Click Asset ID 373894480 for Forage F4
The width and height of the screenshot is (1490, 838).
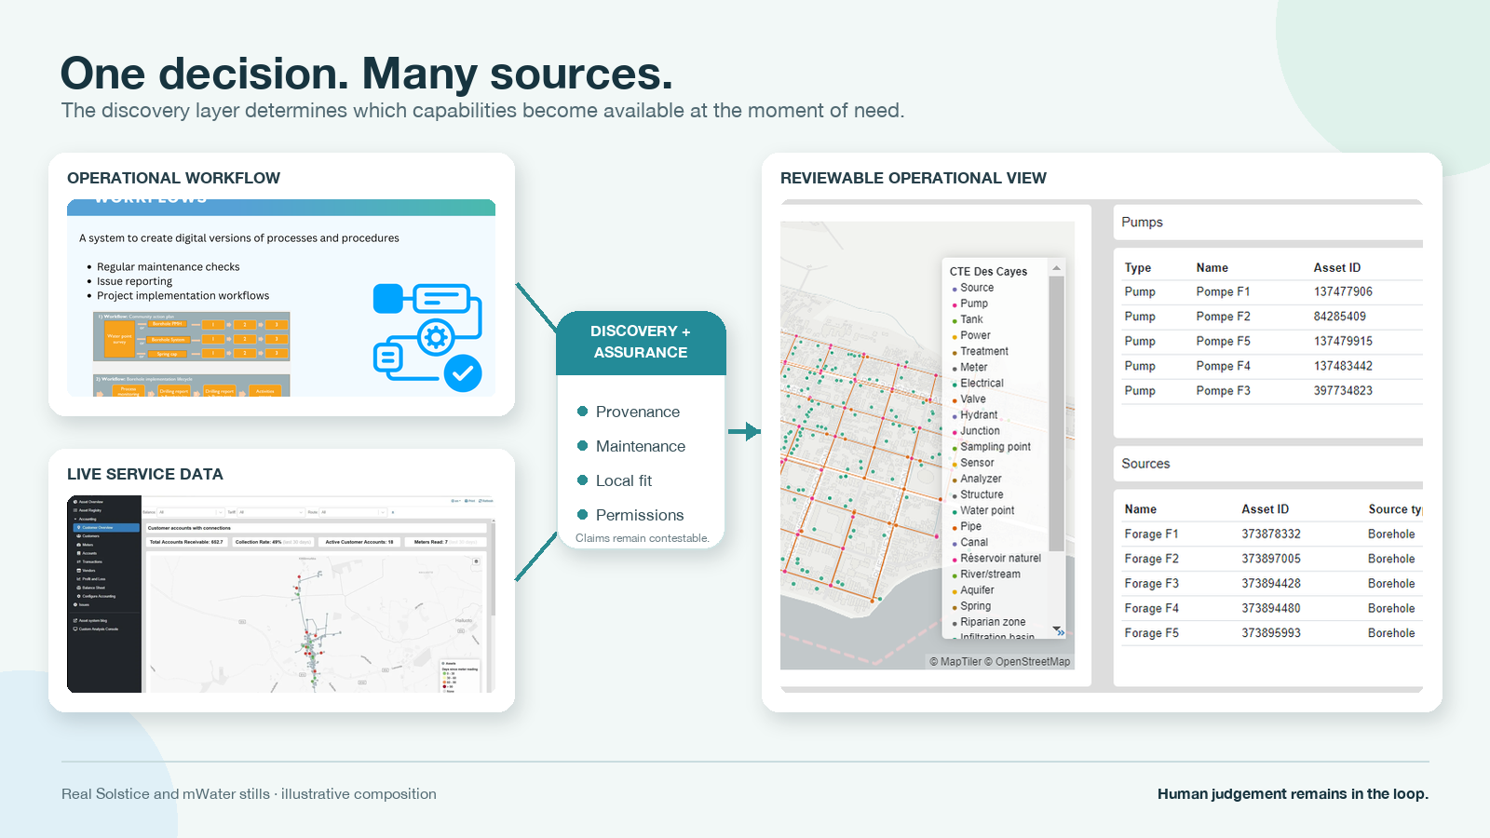(x=1270, y=608)
